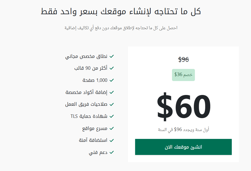Click checkmark beside 'دعم فني'

coord(112,152)
